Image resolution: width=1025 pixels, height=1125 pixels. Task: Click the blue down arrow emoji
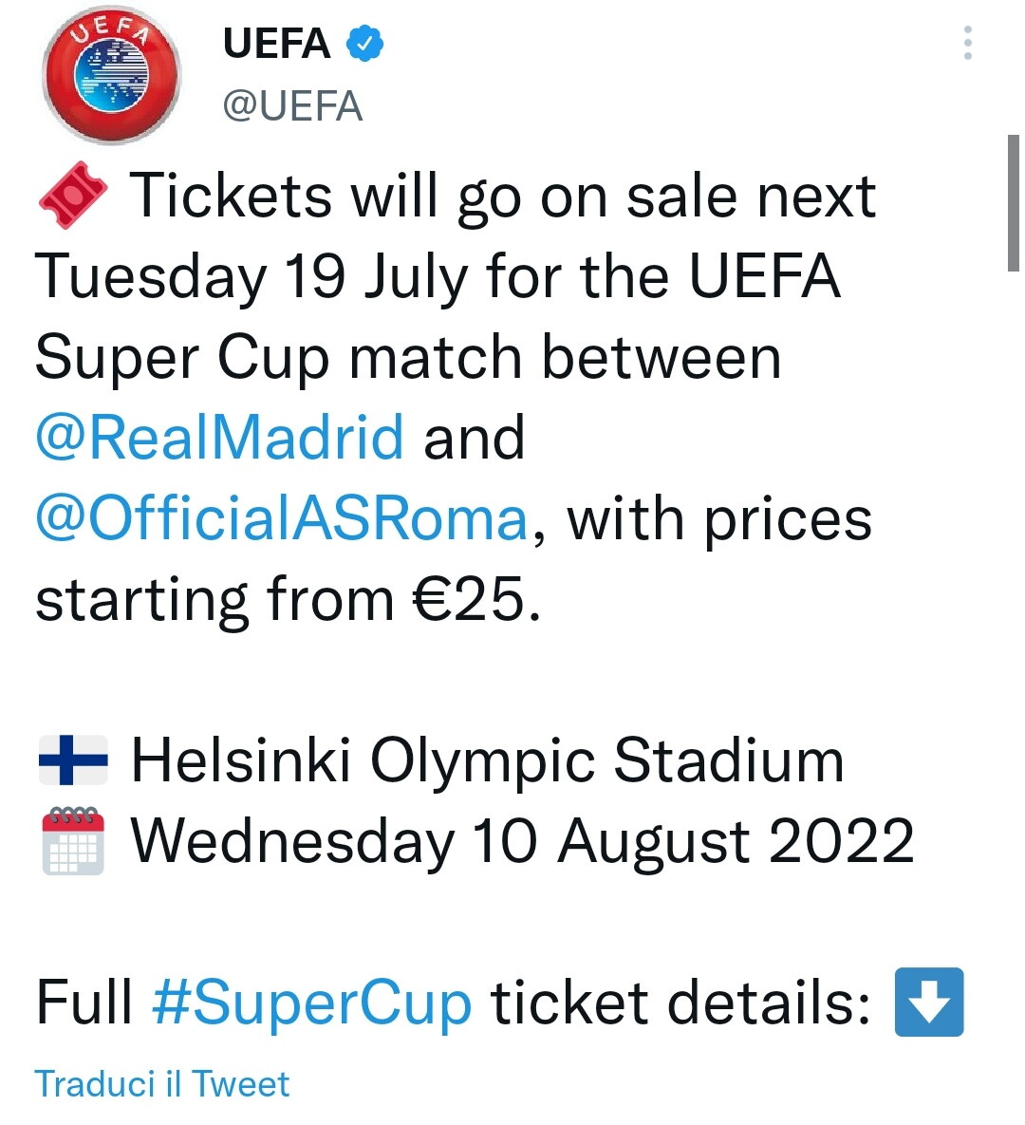coord(928,1002)
